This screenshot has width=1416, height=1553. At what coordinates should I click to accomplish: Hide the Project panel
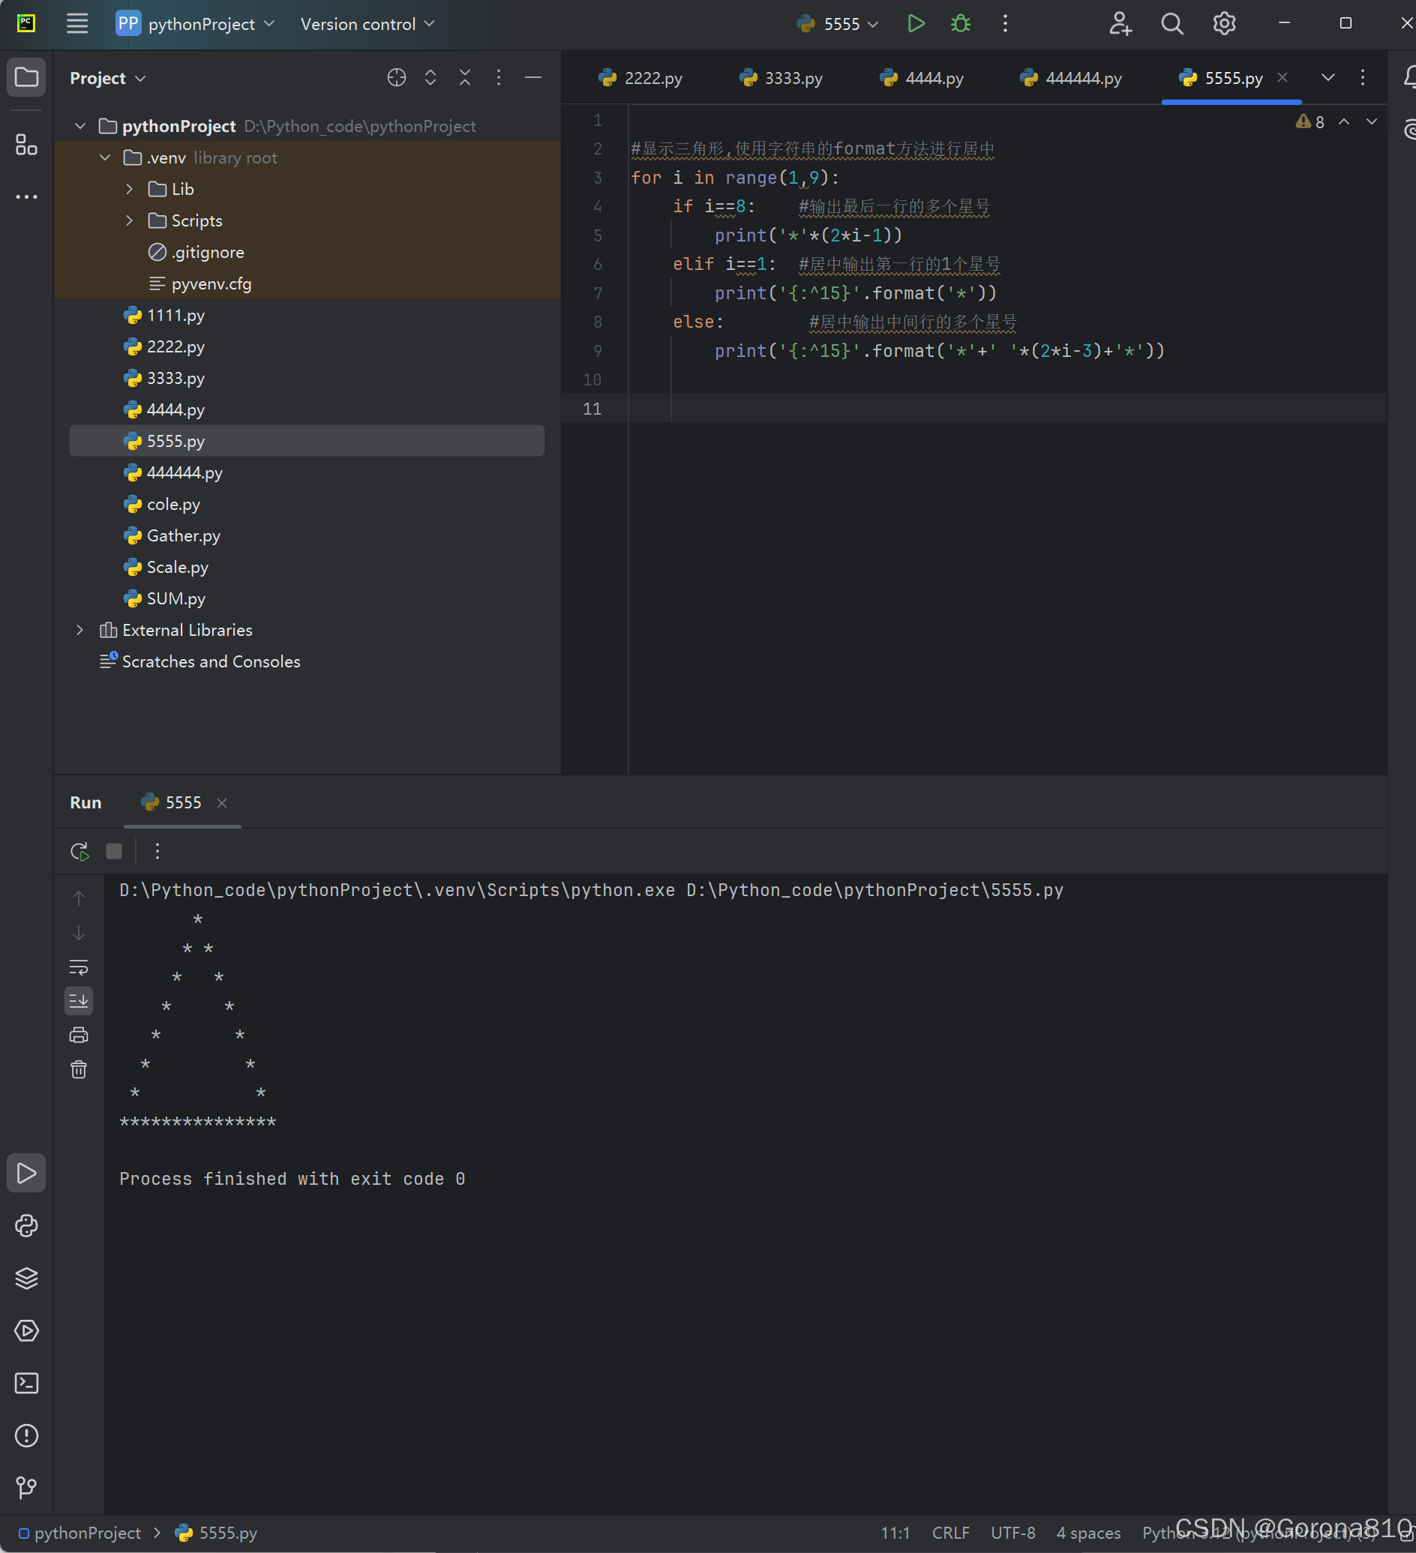532,78
